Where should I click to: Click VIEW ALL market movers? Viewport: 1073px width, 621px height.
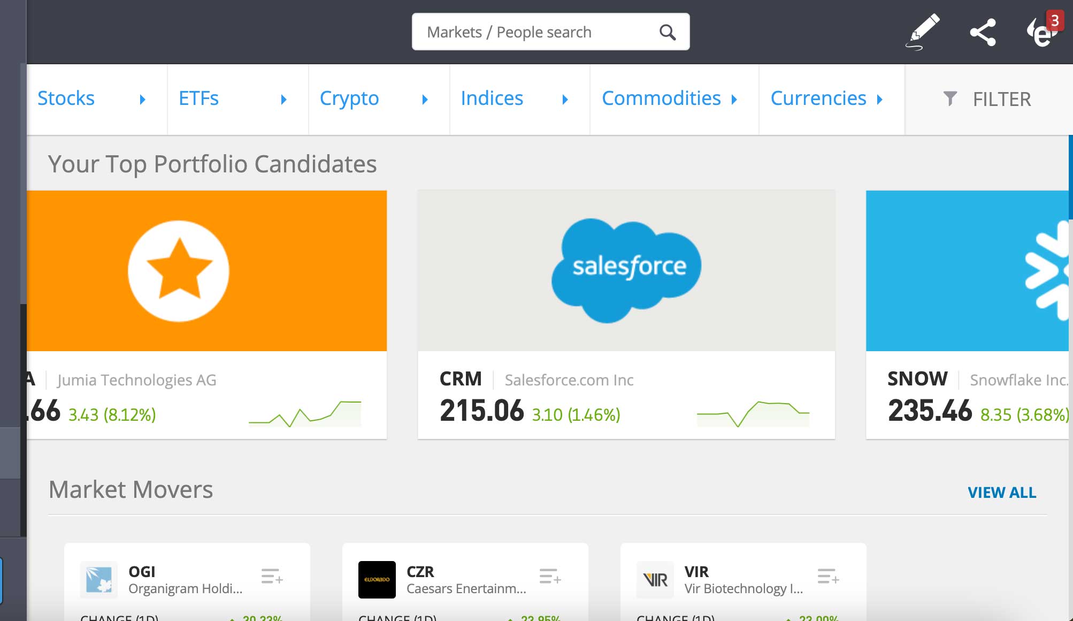[x=1002, y=493]
